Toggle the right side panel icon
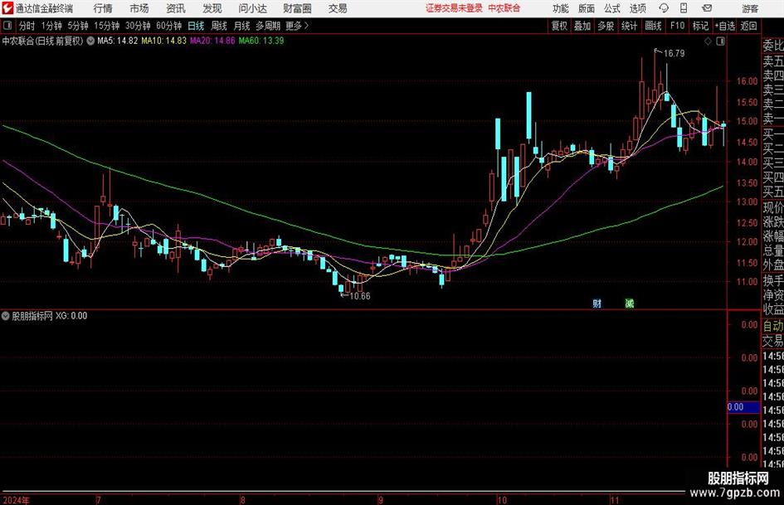Image resolution: width=784 pixels, height=505 pixels. [720, 41]
